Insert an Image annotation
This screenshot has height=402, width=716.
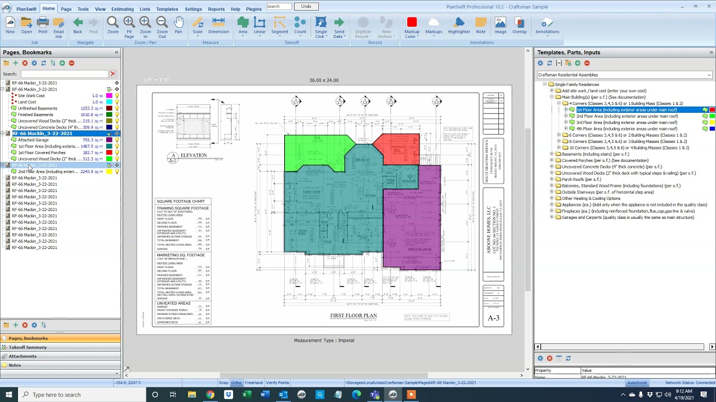point(501,26)
